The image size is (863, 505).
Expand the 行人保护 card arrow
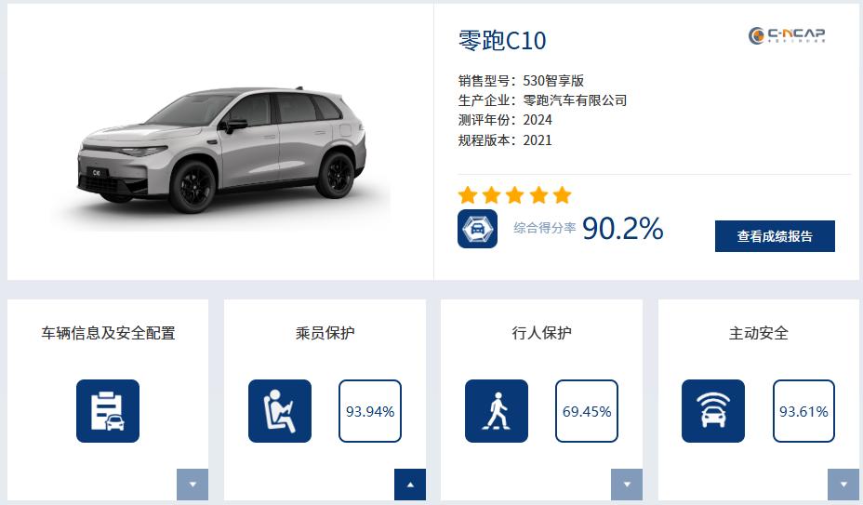[x=627, y=485]
